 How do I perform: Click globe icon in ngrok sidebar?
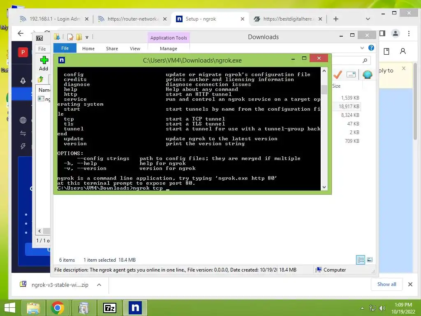(23, 120)
